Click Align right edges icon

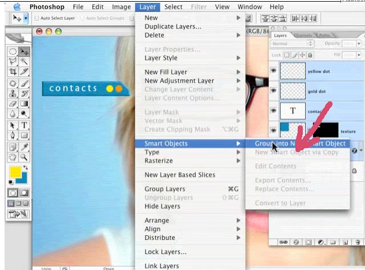[x=313, y=18]
